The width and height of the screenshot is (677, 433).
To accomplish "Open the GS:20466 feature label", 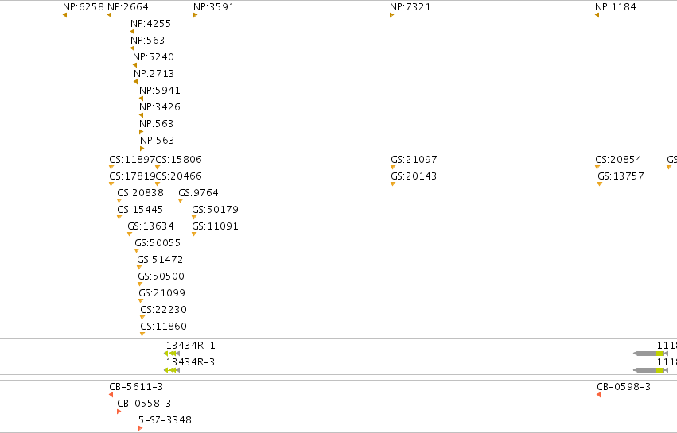I will click(179, 176).
